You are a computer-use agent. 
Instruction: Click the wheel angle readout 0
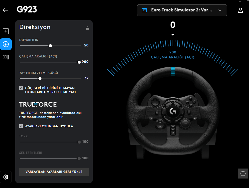[x=173, y=25]
